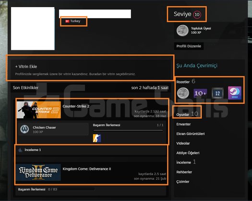Open the Kingdom Come: Deliverance II title link
This screenshot has width=252, height=201.
click(87, 169)
